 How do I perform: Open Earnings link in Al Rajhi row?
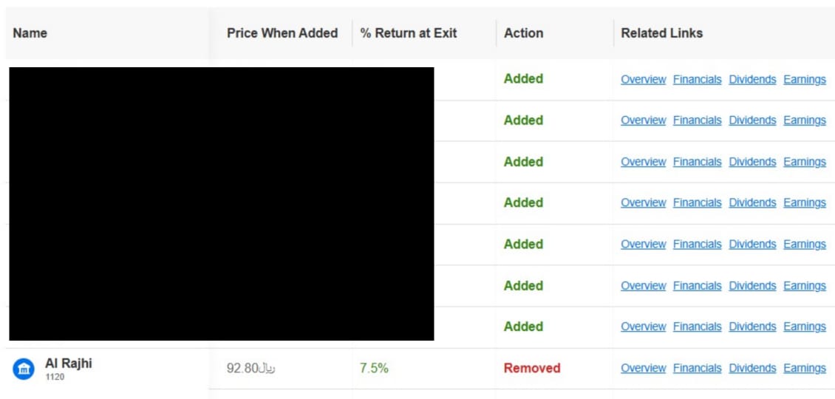tap(805, 368)
